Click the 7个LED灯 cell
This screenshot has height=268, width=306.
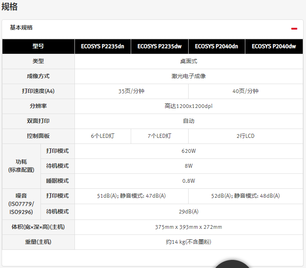tap(159, 136)
